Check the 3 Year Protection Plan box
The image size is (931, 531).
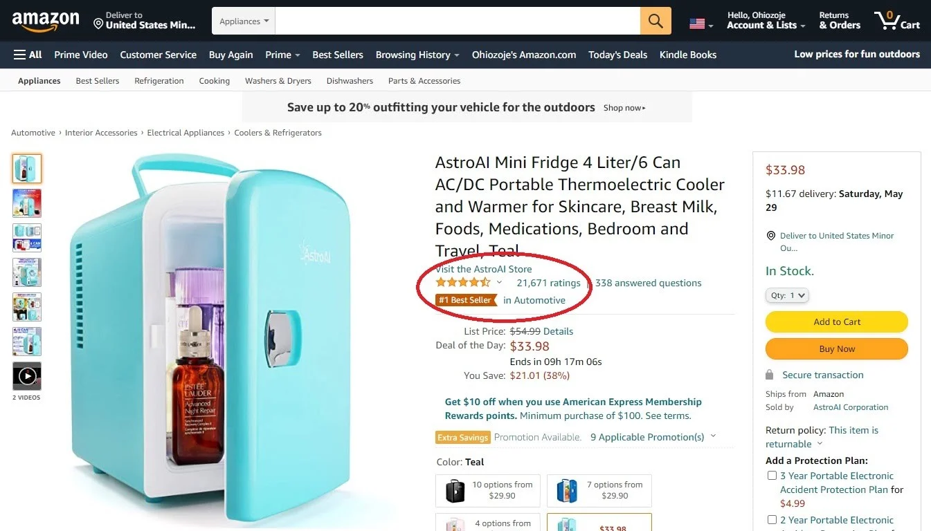point(772,476)
